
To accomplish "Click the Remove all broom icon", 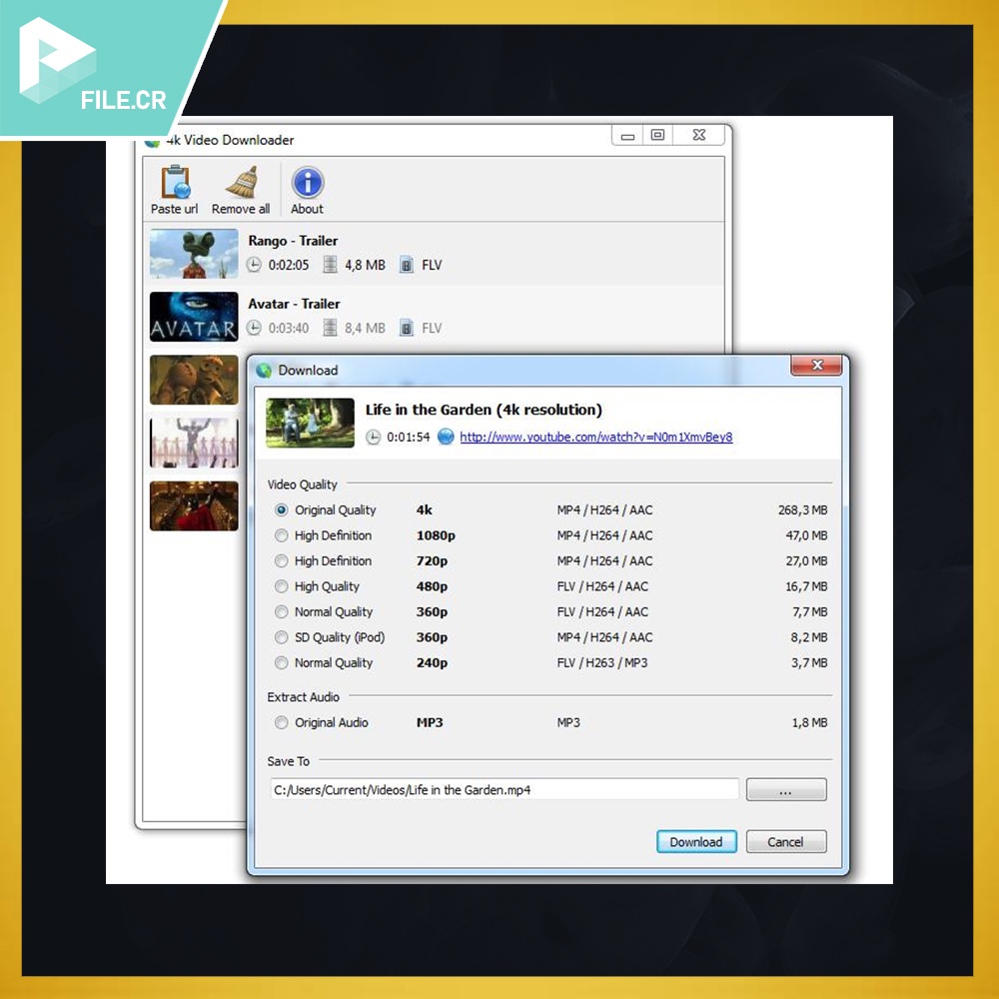I will tap(242, 183).
